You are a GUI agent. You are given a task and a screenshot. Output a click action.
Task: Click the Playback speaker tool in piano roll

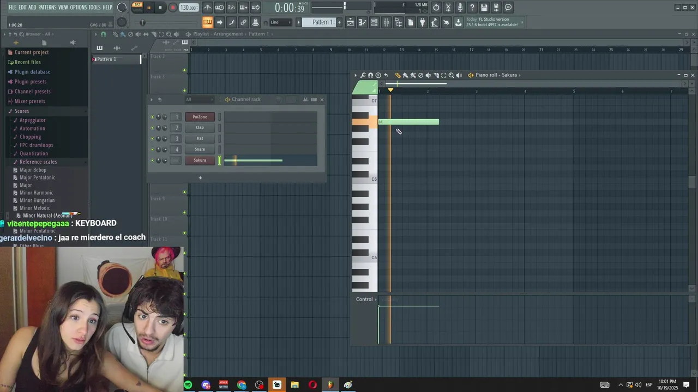[459, 75]
